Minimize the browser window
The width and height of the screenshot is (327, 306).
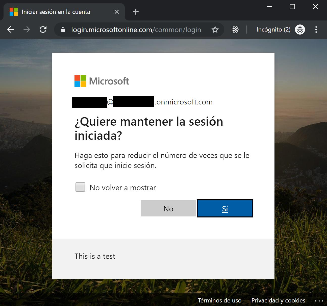click(x=269, y=7)
